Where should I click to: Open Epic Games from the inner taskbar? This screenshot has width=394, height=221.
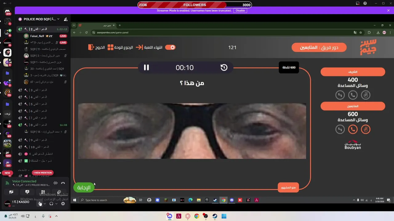coord(207,200)
